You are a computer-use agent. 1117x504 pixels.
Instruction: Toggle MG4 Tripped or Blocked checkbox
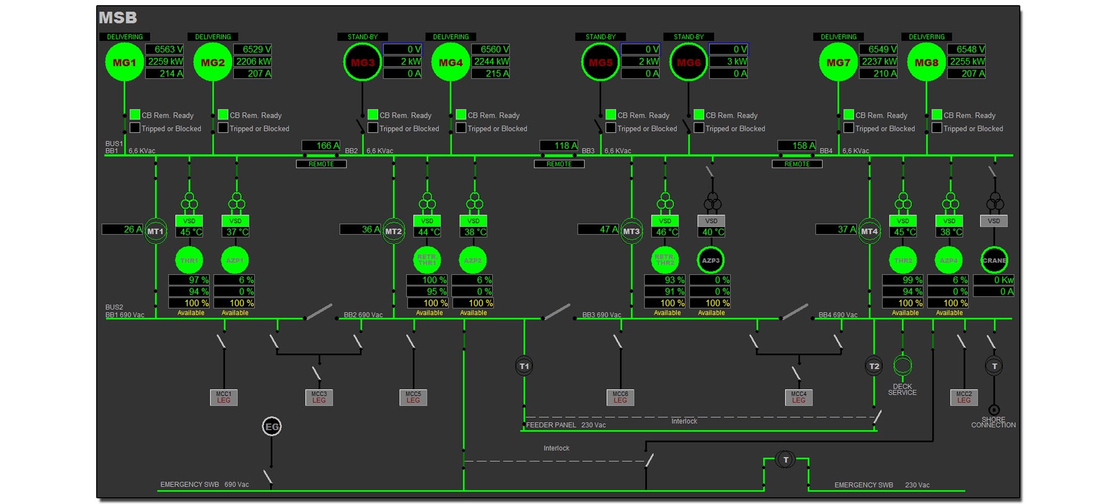coord(461,128)
